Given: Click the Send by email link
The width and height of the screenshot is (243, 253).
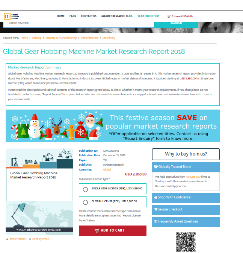Looking at the screenshot, I should (x=41, y=239).
